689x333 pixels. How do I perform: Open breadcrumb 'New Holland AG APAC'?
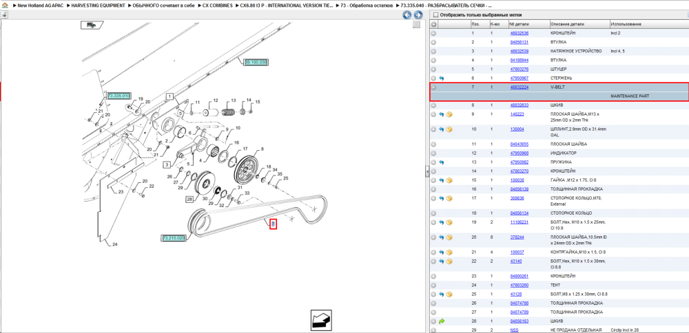click(42, 6)
